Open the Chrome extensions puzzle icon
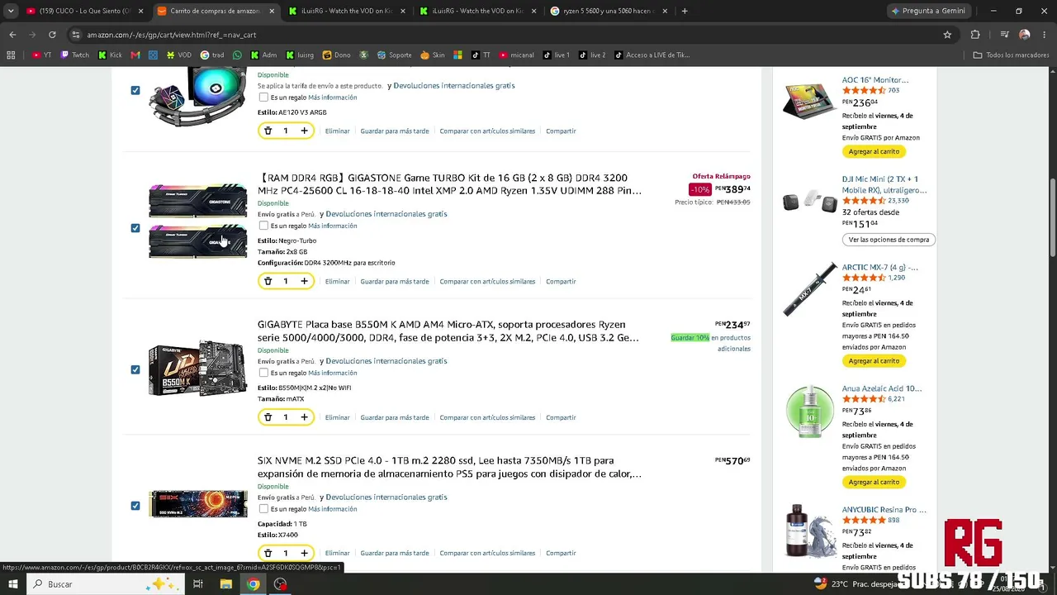1057x595 pixels. click(x=975, y=35)
